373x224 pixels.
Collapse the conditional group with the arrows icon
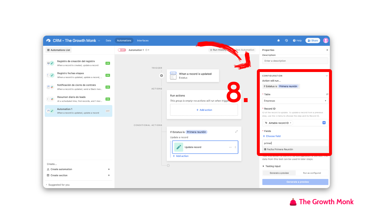click(x=237, y=132)
